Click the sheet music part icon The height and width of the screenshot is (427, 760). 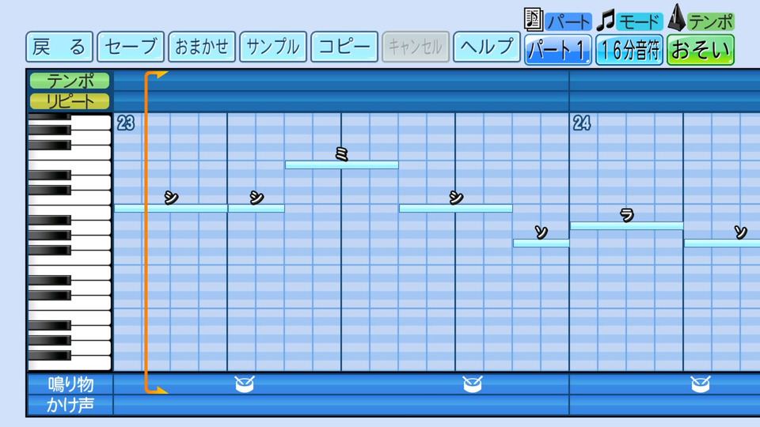pos(533,19)
